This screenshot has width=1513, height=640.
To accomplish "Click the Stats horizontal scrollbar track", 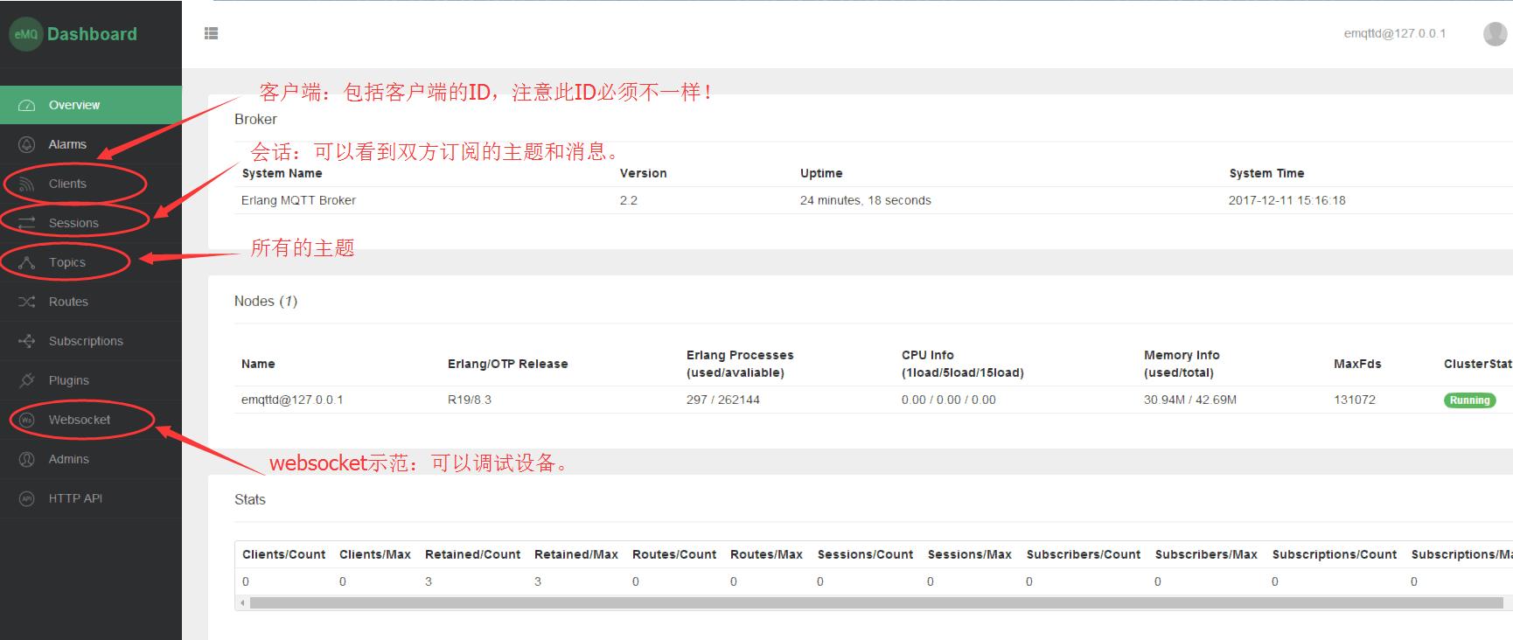I will click(x=876, y=602).
